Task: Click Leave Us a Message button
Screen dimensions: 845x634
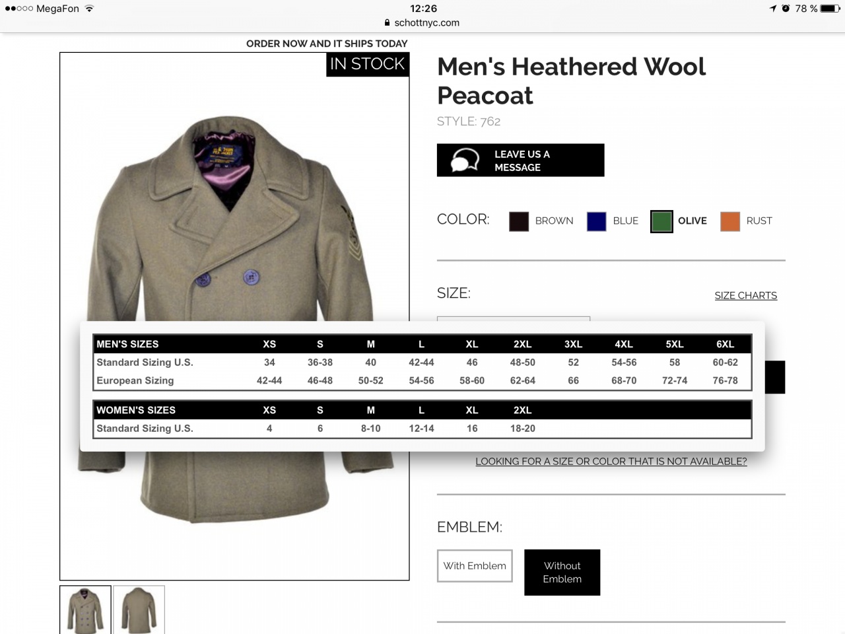Action: click(520, 160)
